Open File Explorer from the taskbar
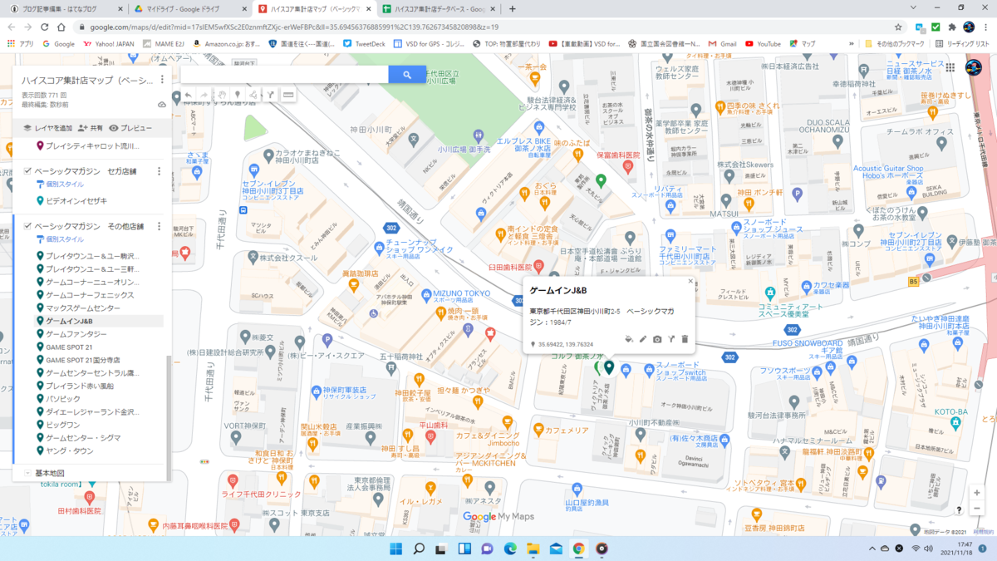Screen dimensions: 997x561 point(532,549)
